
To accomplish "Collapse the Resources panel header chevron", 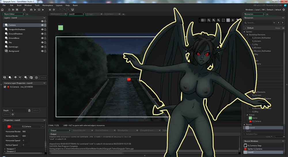I will 283,18.
